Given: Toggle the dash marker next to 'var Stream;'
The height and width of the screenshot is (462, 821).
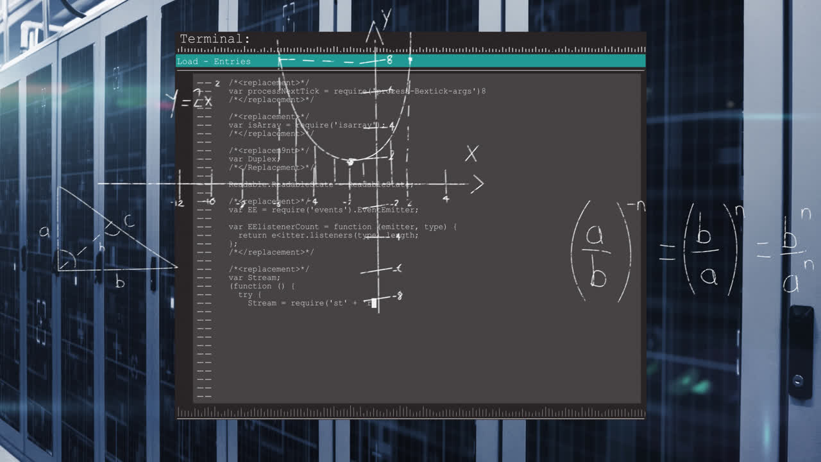Looking at the screenshot, I should tap(205, 277).
